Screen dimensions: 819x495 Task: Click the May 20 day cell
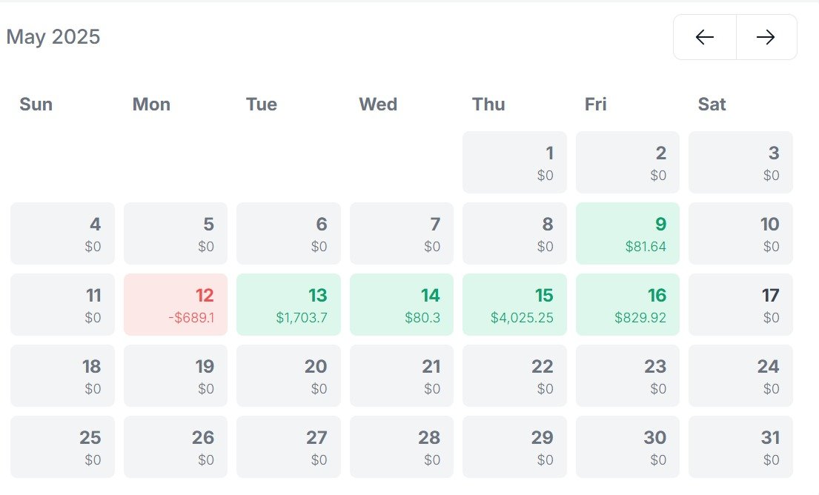pos(288,376)
